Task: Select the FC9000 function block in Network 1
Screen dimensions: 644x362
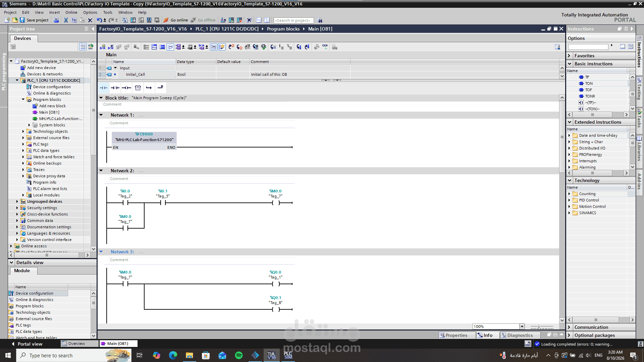Action: [x=144, y=141]
